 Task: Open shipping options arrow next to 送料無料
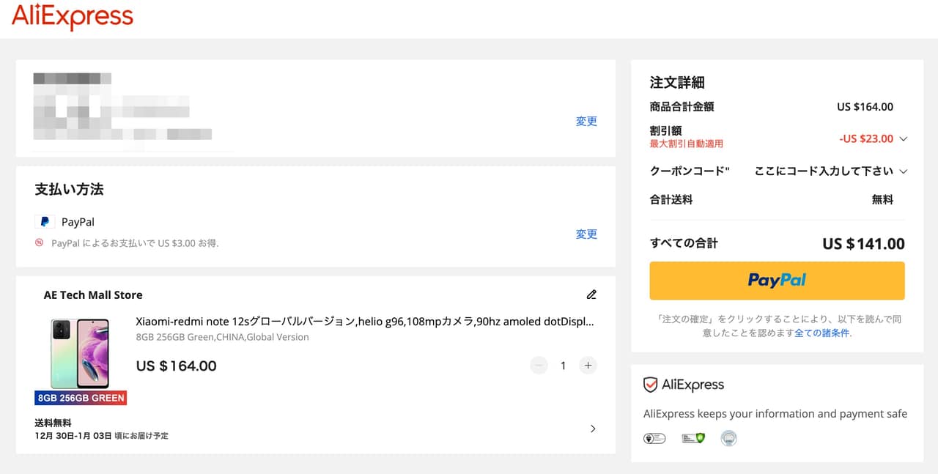pos(593,429)
